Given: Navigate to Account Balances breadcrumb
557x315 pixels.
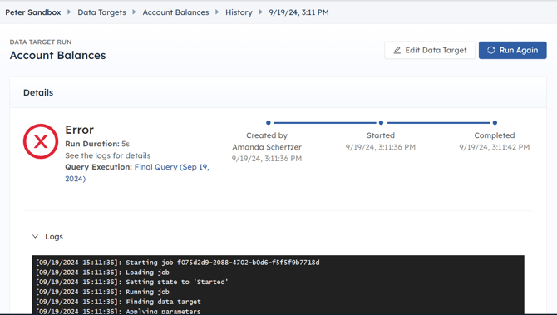Looking at the screenshot, I should [176, 12].
